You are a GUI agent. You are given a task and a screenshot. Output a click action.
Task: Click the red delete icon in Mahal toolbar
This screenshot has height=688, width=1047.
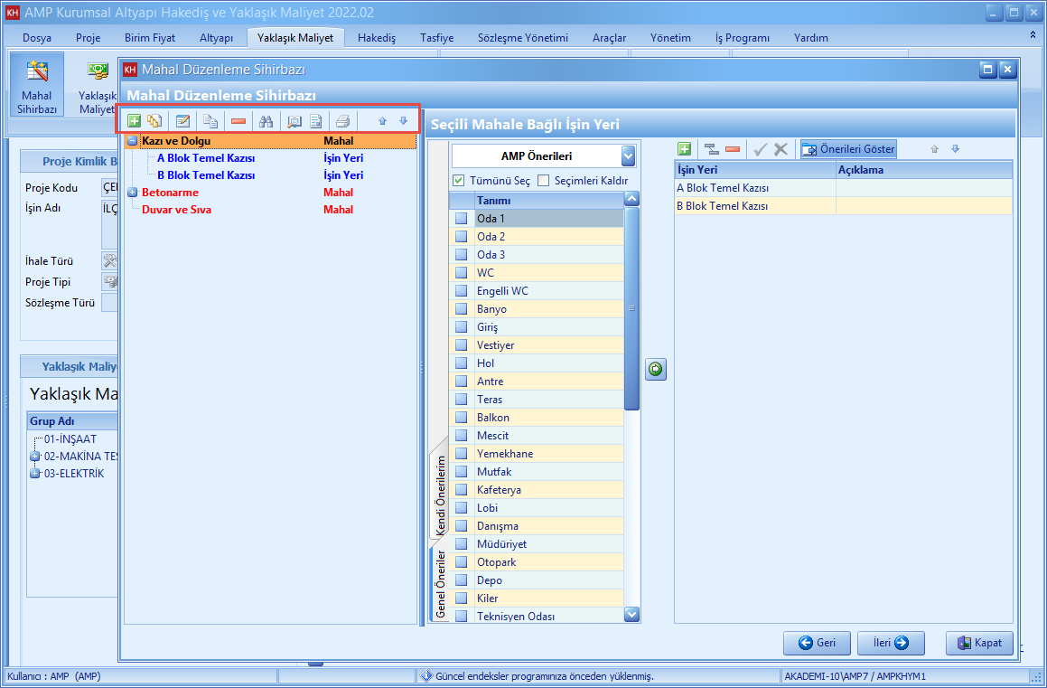[x=238, y=121]
